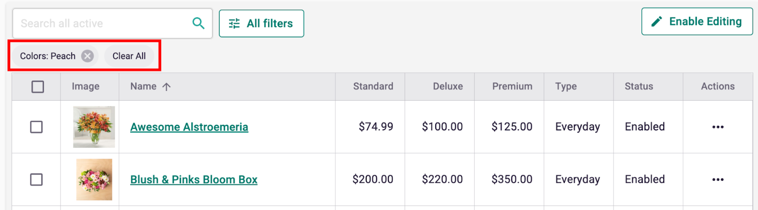The image size is (758, 210).
Task: Focus the Search all active field
Action: (x=102, y=24)
